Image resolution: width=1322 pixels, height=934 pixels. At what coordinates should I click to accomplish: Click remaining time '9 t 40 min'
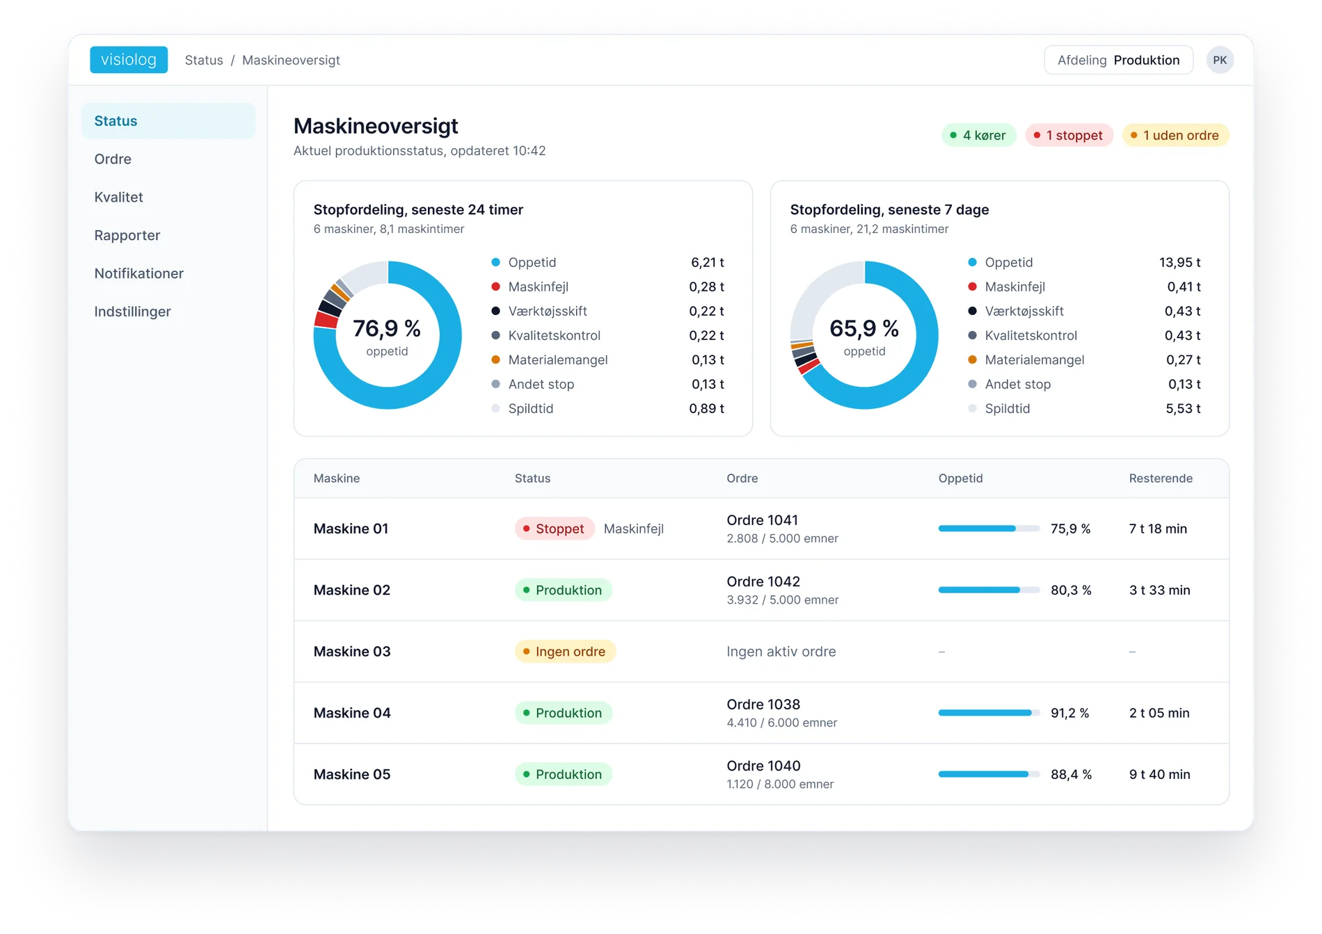click(x=1160, y=774)
